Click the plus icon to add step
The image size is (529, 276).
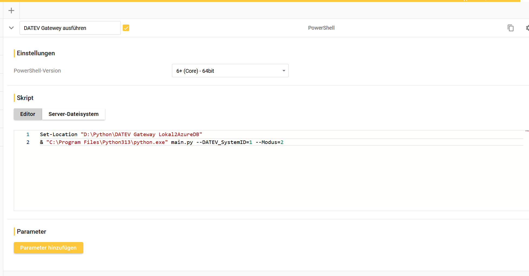pos(11,11)
